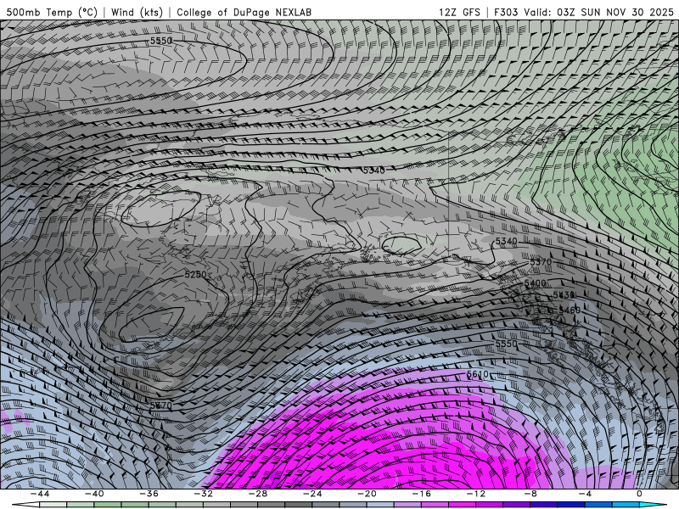Viewport: 679px width, 509px height.
Task: Click the 5460 contour label
Action: click(569, 310)
